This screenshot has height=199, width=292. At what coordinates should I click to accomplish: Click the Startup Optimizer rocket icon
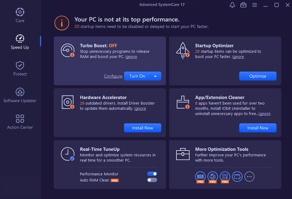pos(183,51)
